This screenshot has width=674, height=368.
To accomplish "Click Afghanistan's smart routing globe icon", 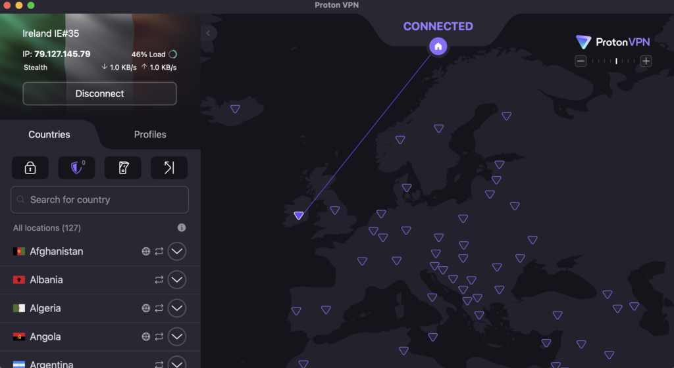I will click(146, 251).
